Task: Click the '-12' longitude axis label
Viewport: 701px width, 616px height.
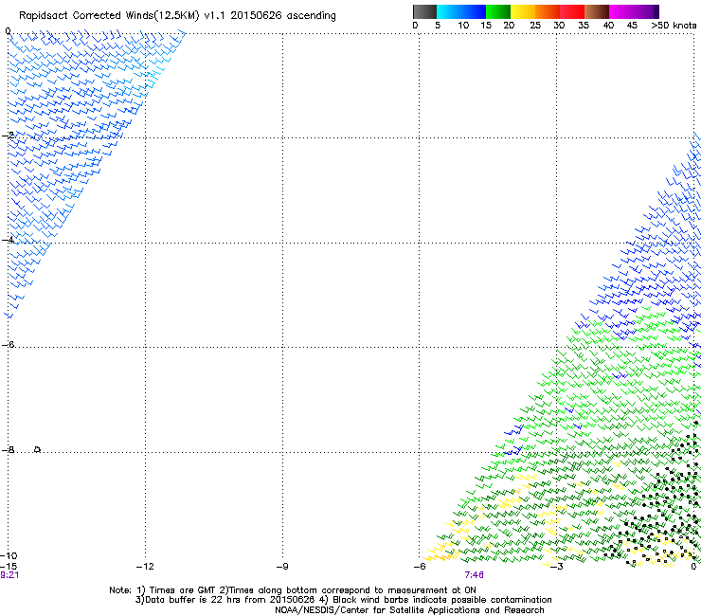Action: 145,567
